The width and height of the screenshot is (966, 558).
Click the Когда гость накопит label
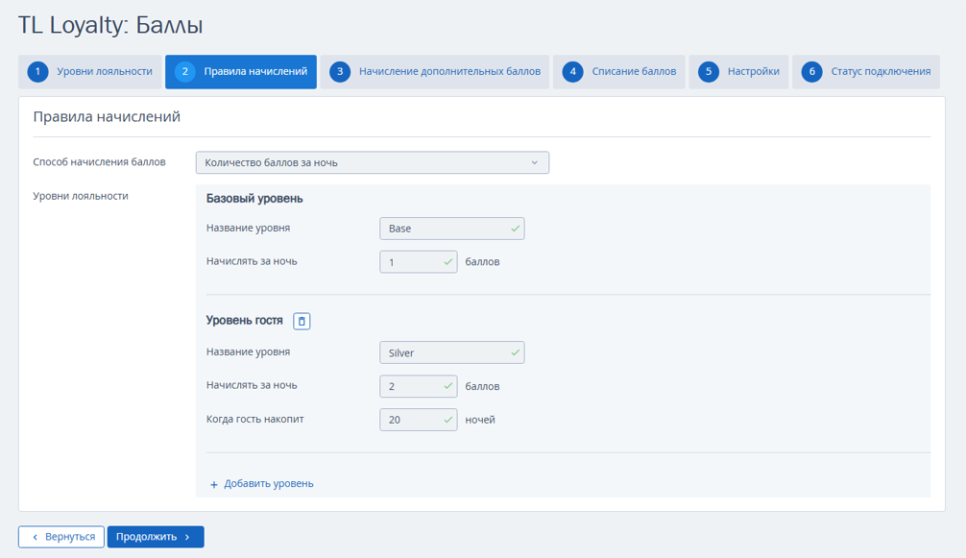(x=255, y=419)
